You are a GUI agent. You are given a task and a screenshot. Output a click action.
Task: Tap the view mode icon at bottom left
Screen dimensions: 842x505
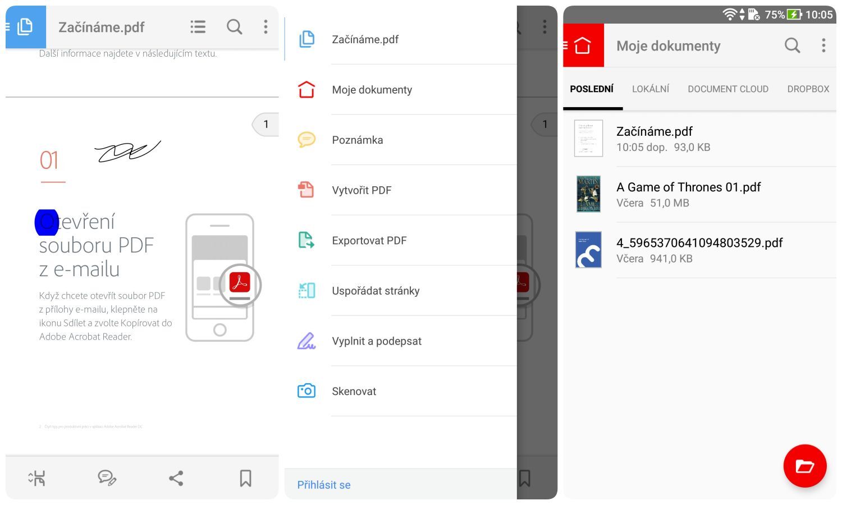37,478
